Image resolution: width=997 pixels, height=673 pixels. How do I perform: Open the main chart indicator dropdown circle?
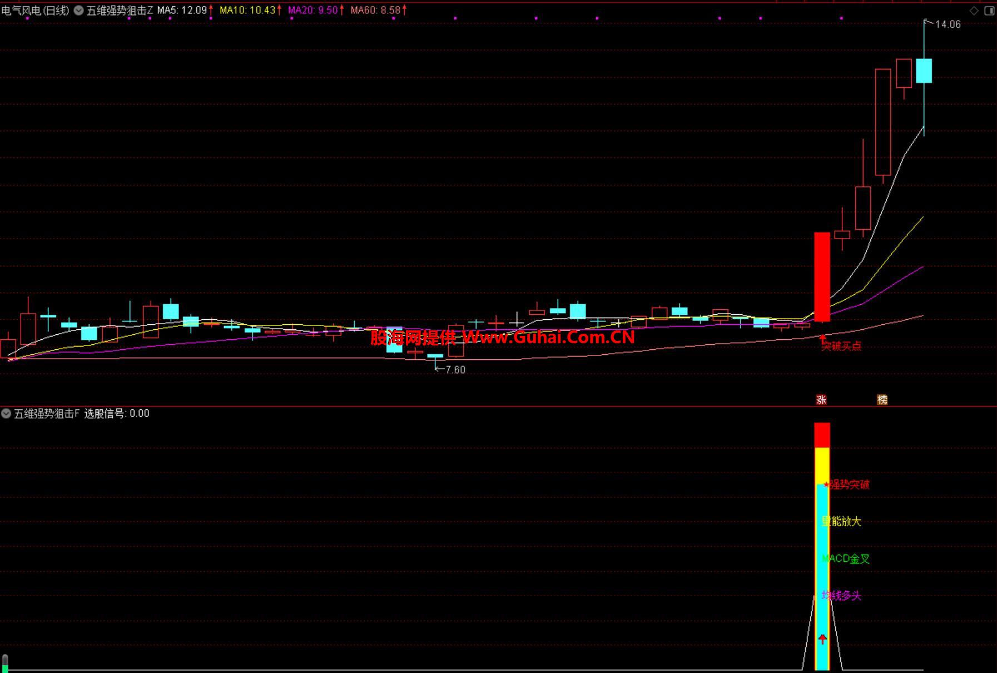pyautogui.click(x=79, y=11)
